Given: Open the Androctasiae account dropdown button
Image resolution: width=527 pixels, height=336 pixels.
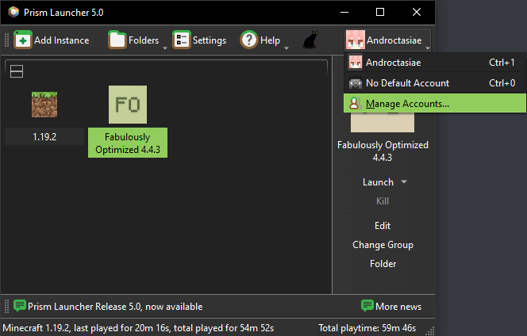Looking at the screenshot, I should click(x=387, y=40).
